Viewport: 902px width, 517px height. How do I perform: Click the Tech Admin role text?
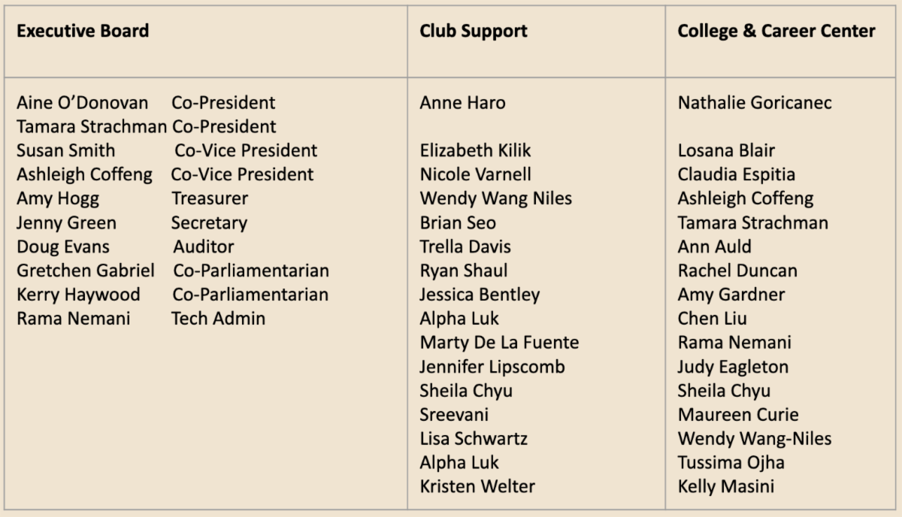point(218,319)
